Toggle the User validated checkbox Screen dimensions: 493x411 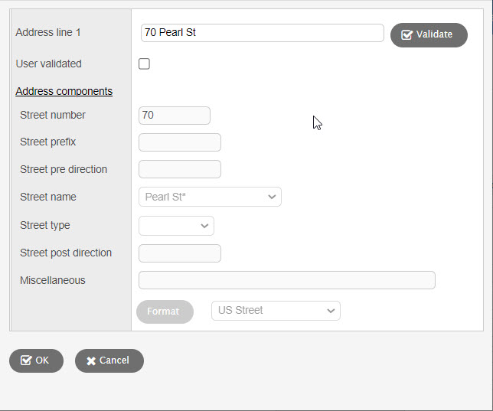click(144, 64)
